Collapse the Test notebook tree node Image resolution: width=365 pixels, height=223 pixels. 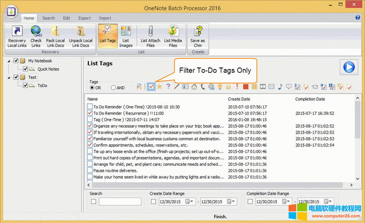pos(9,77)
